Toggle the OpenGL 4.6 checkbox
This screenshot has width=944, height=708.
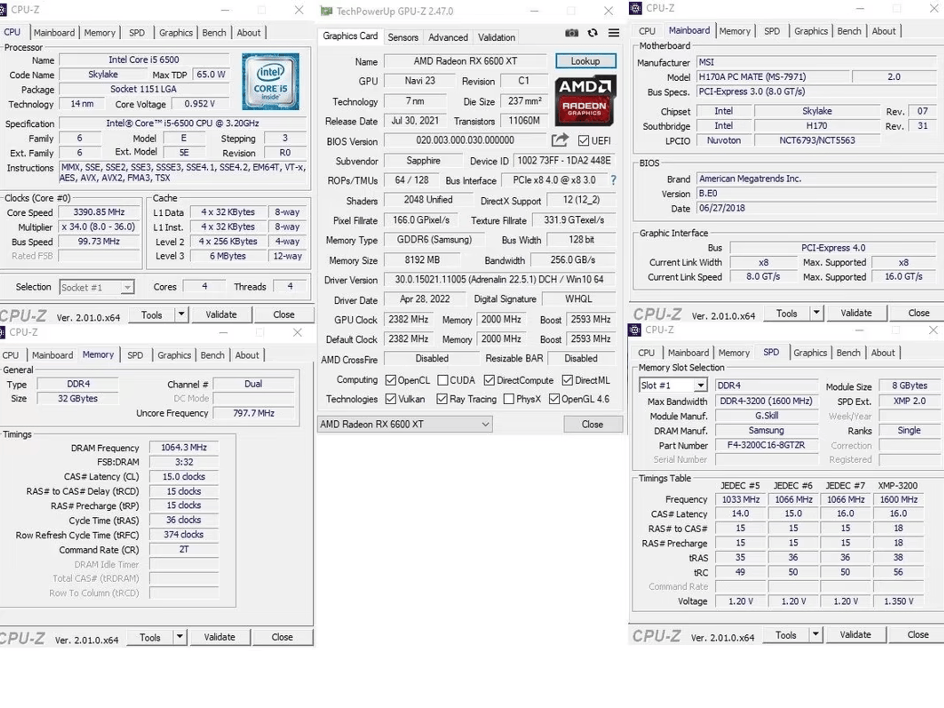coord(554,399)
